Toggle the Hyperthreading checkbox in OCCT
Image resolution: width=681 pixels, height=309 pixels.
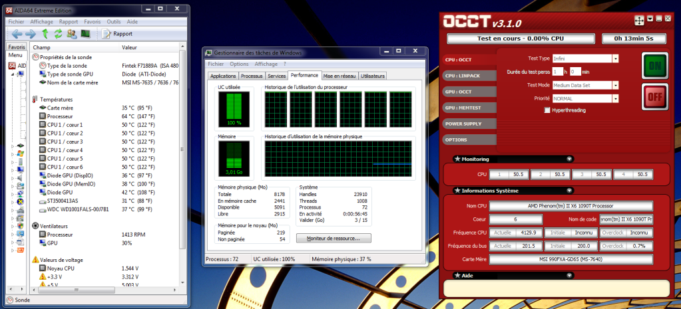[x=547, y=110]
